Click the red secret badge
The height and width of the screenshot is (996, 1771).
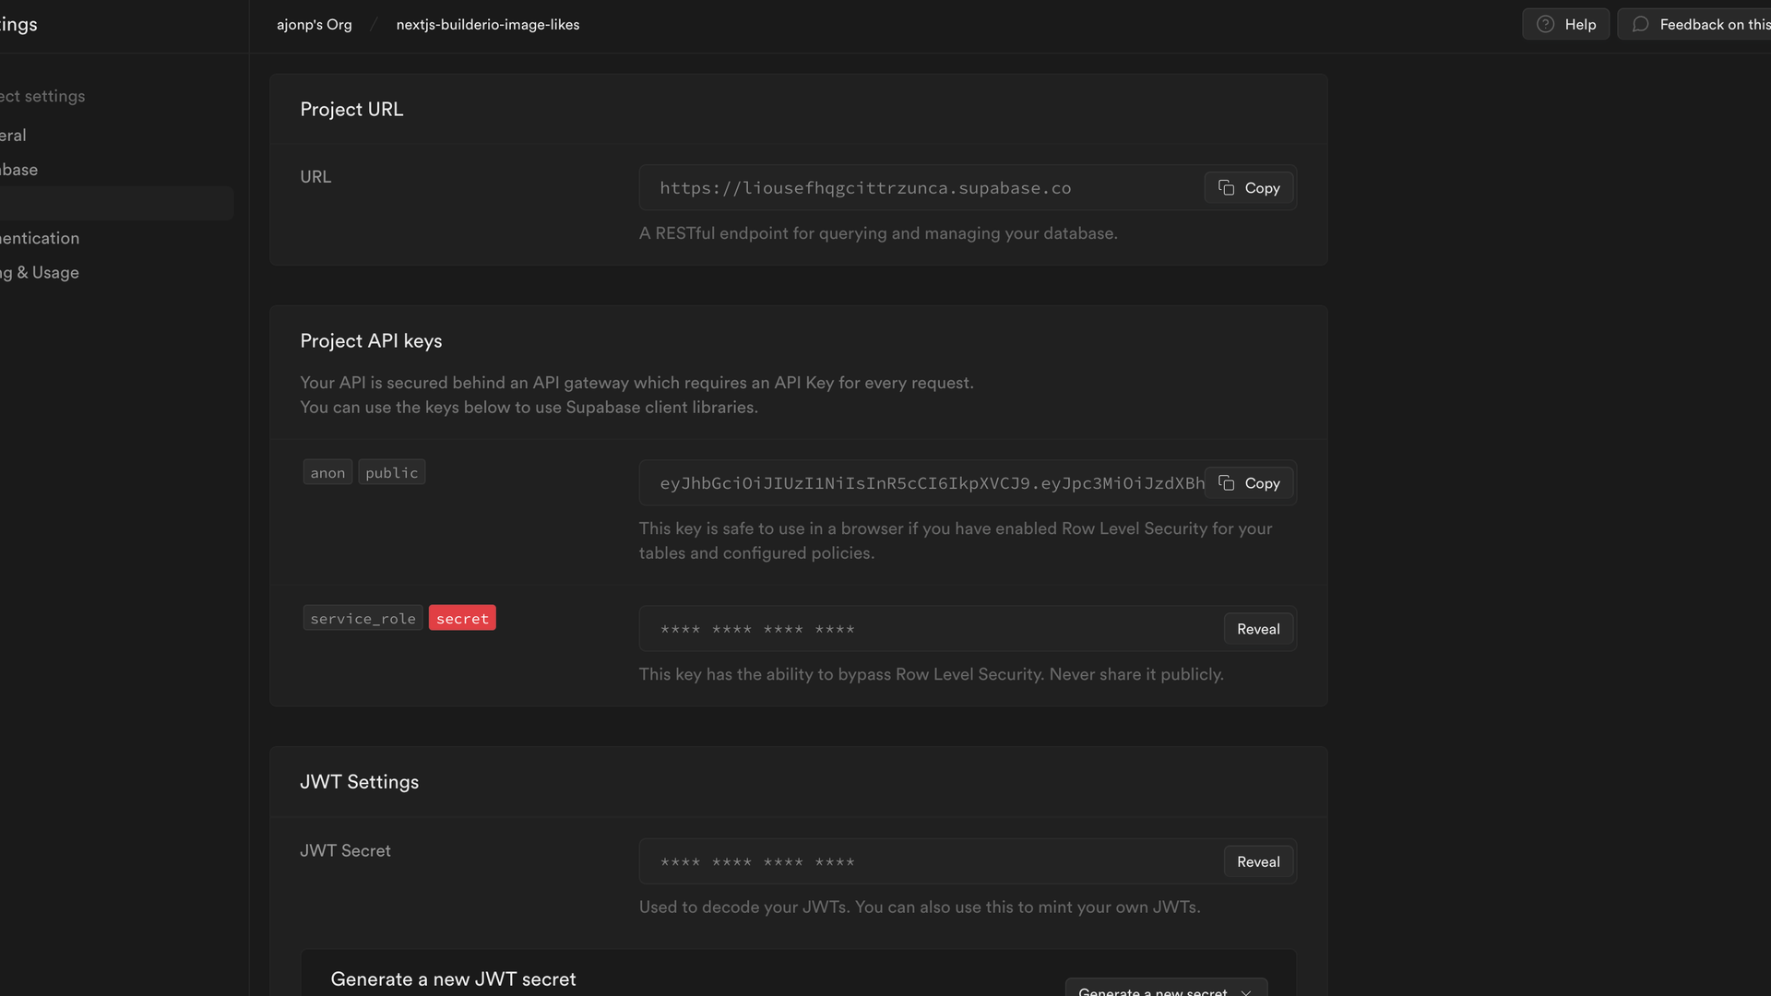point(462,619)
